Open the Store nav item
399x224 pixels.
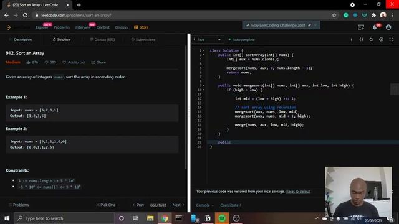tap(142, 27)
